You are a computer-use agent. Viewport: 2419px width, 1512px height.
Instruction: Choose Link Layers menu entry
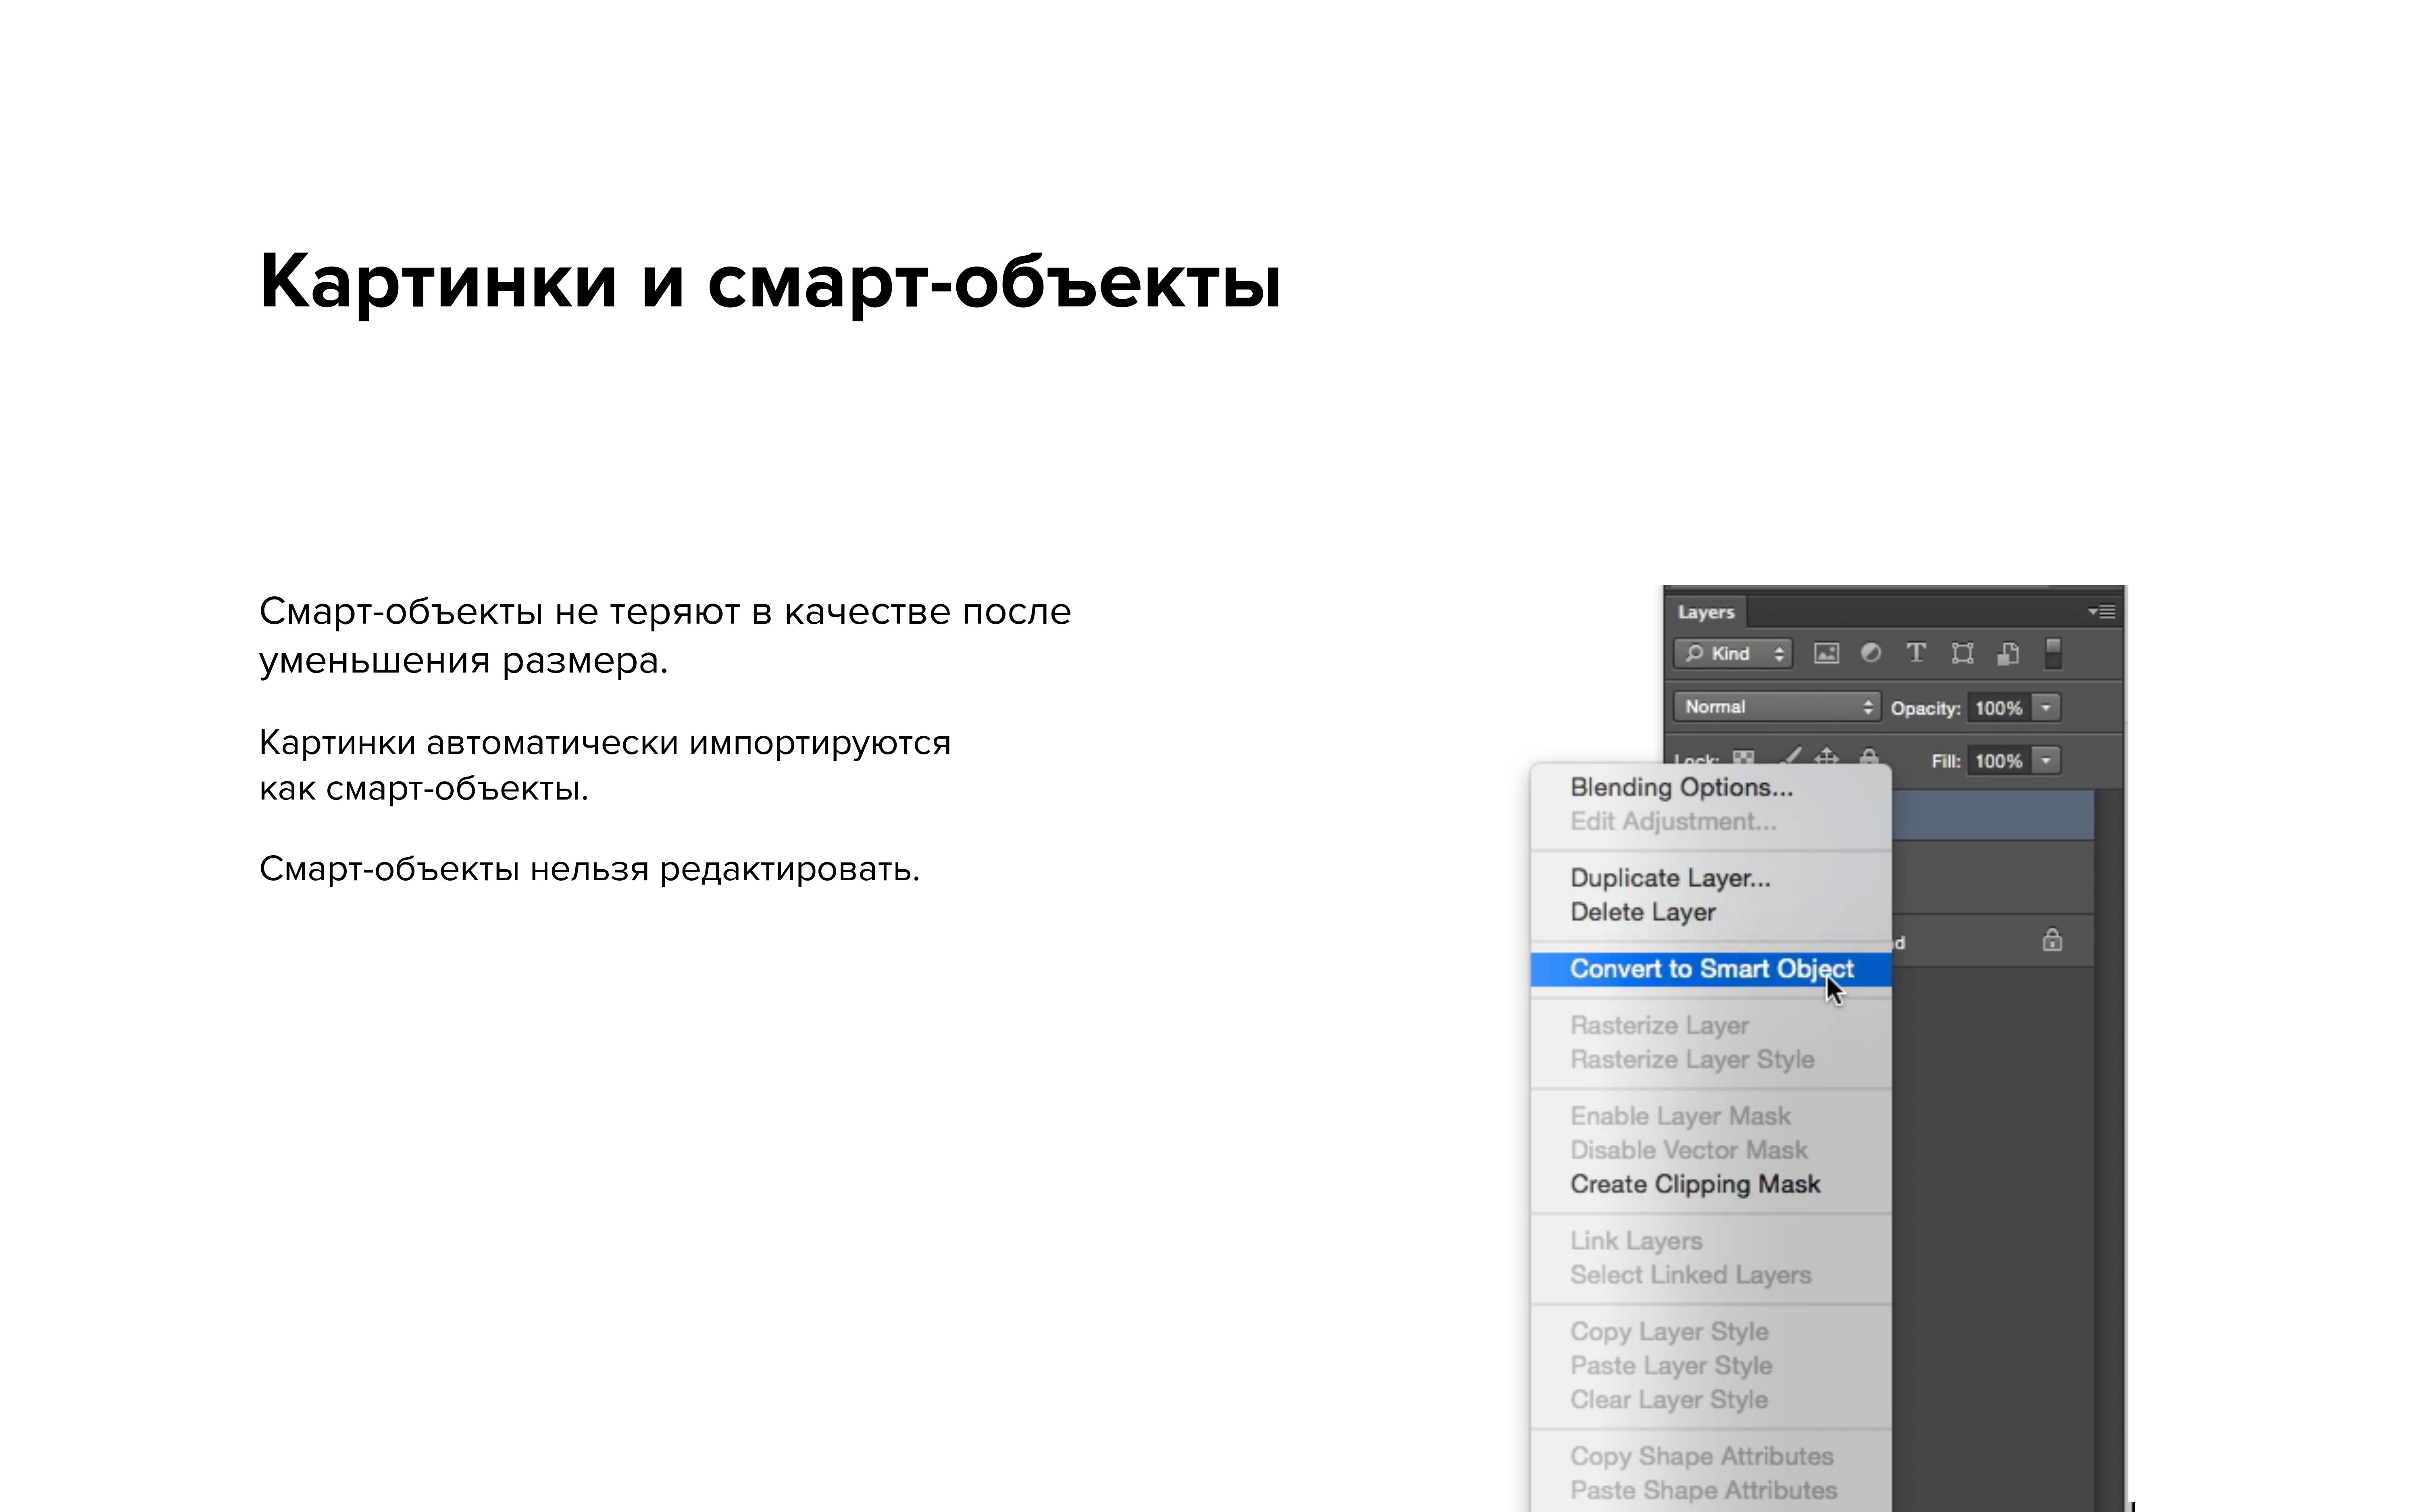1711,1241
